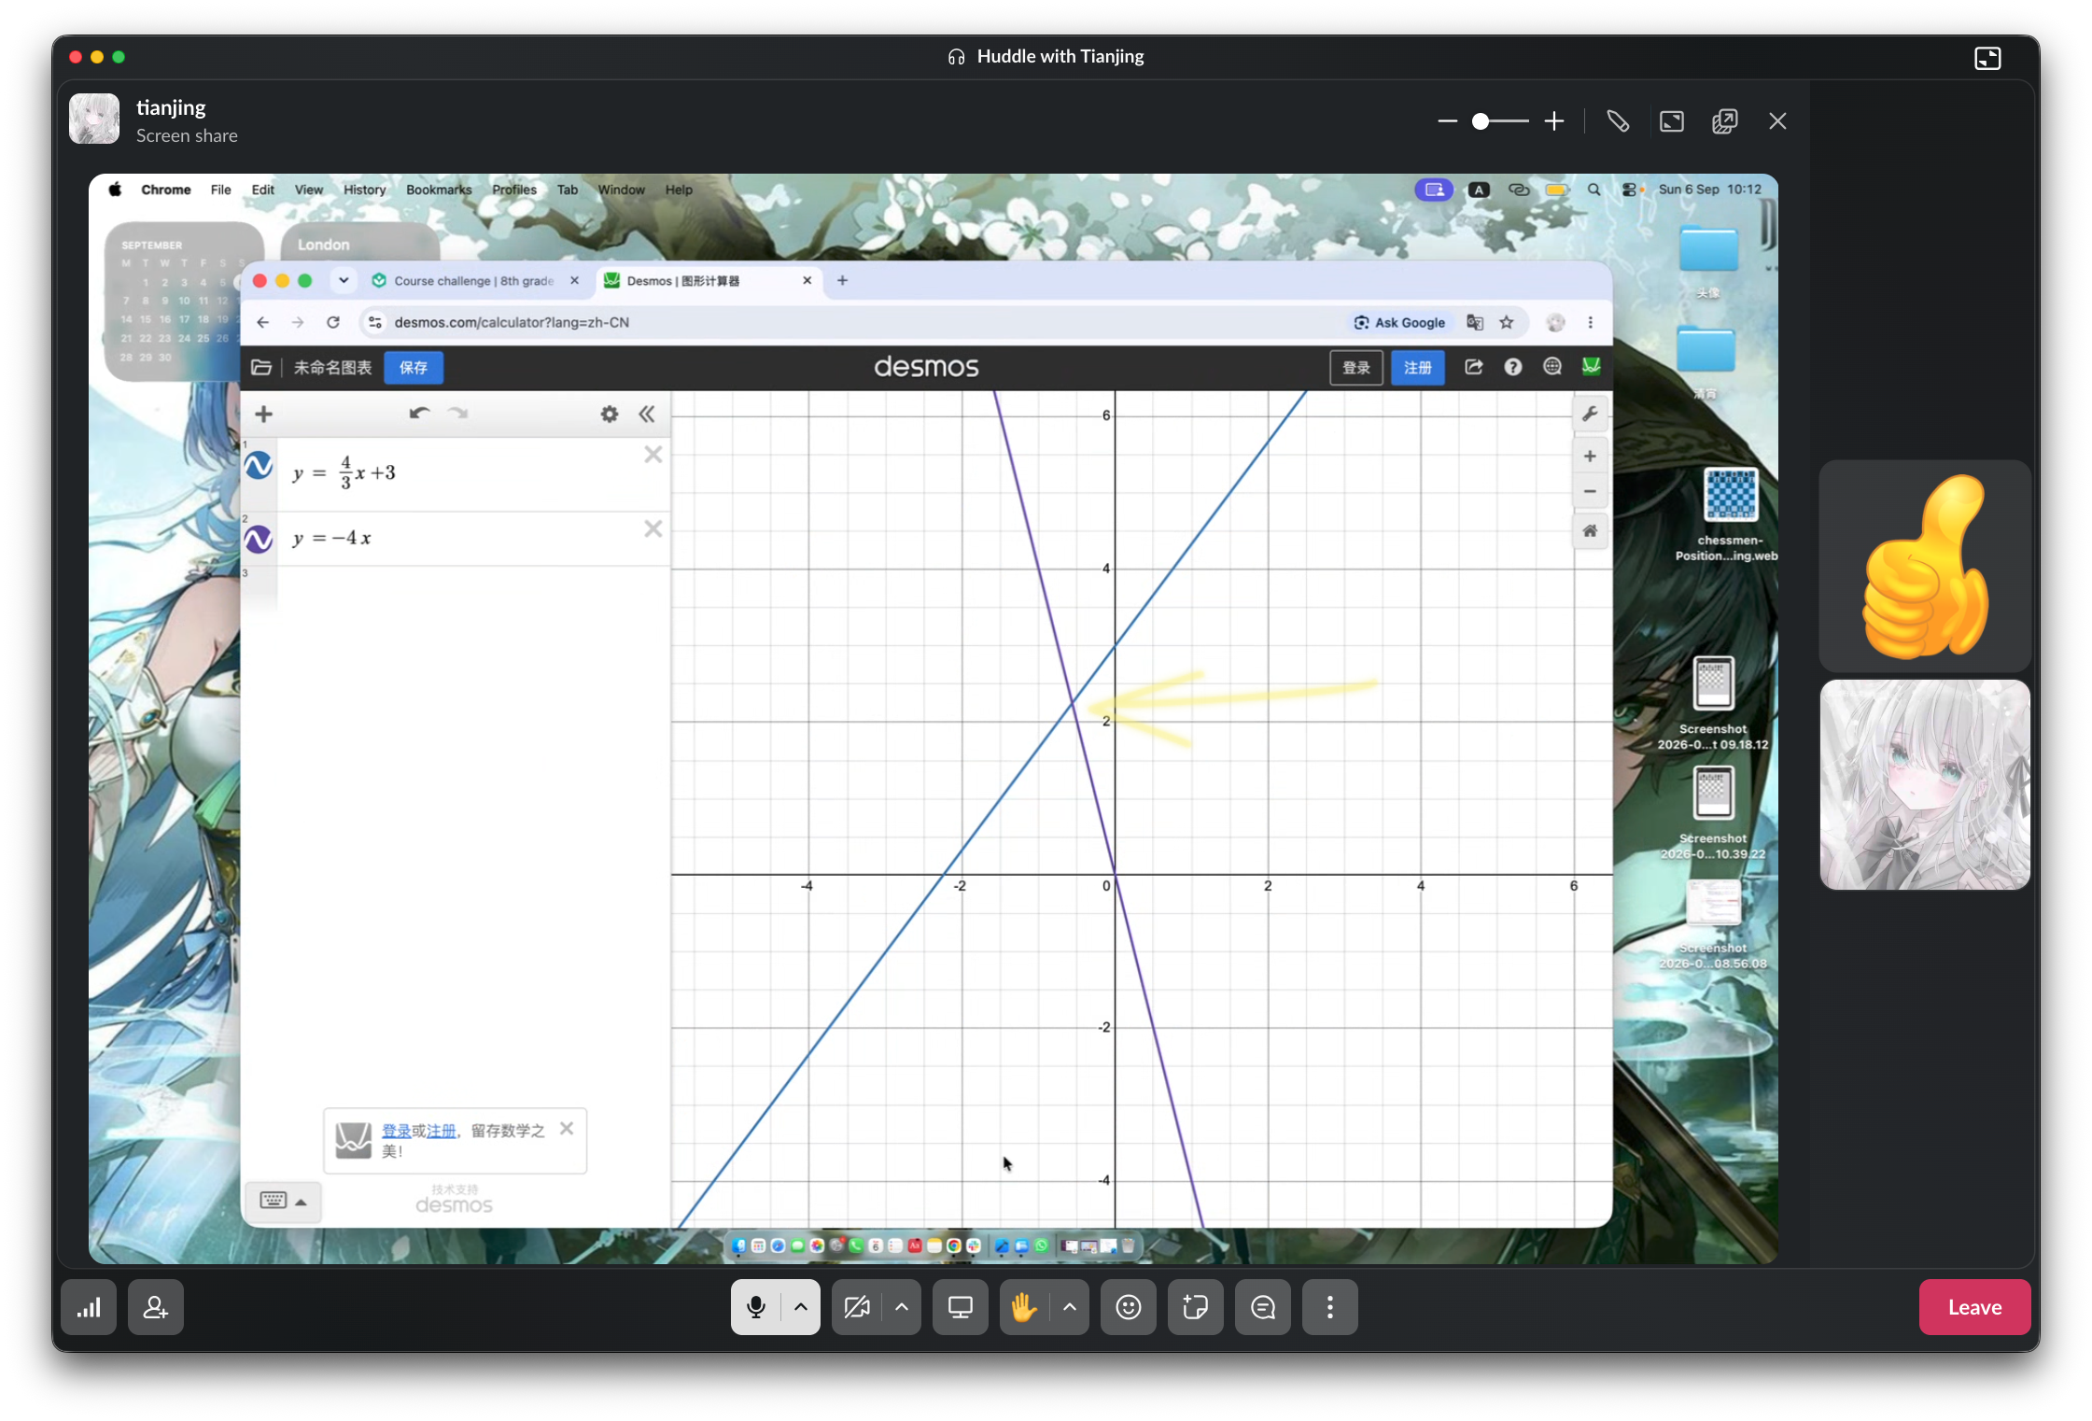Open screen share in a new window
Image resolution: width=2092 pixels, height=1421 pixels.
click(x=1725, y=121)
